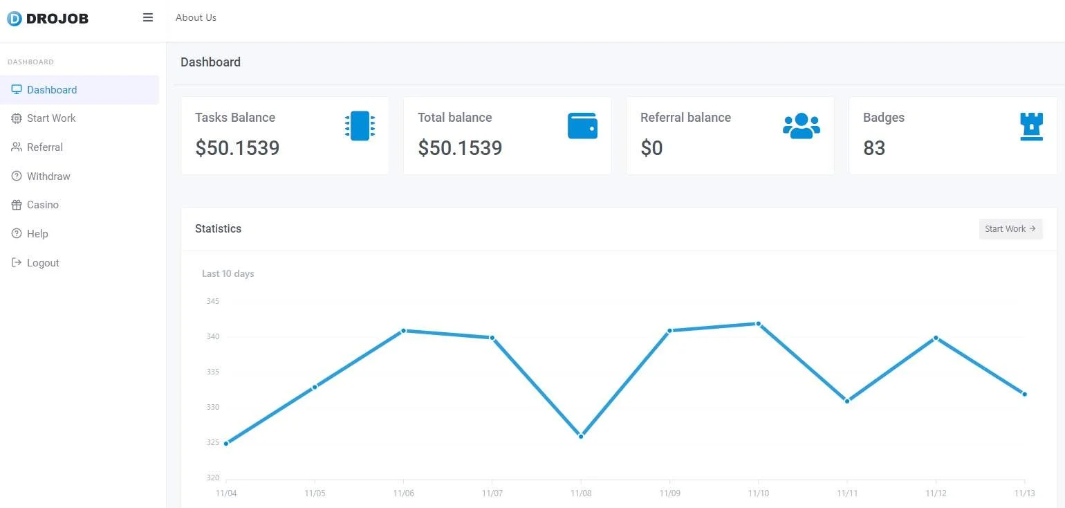Viewport: 1065px width, 508px height.
Task: Toggle the hamburger sidebar menu
Action: 148,17
